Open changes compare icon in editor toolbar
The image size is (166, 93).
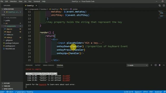(x=160, y=5)
